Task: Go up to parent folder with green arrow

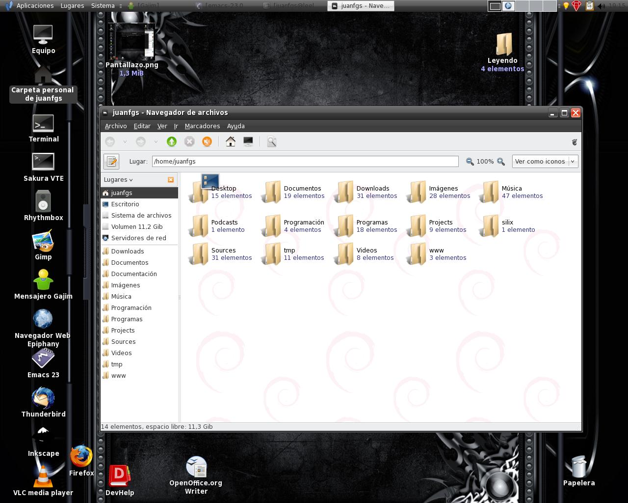Action: coord(171,141)
